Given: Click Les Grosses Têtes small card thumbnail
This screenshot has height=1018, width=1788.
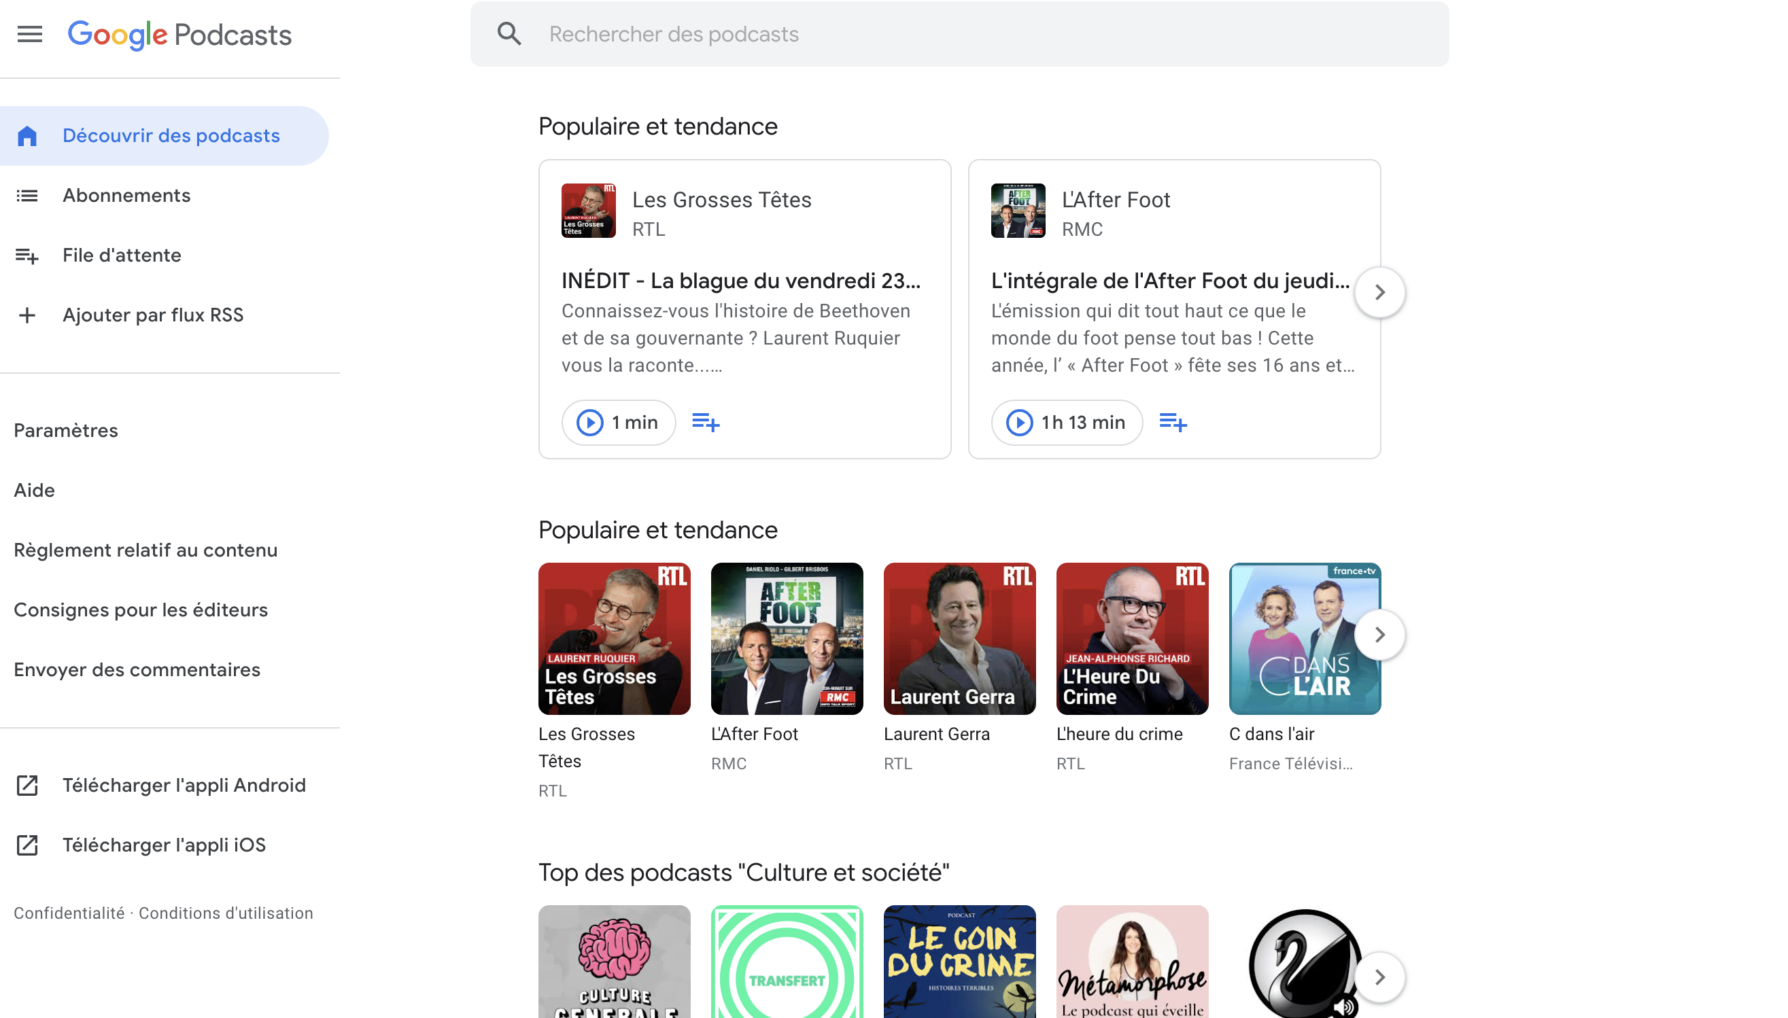Looking at the screenshot, I should [589, 211].
